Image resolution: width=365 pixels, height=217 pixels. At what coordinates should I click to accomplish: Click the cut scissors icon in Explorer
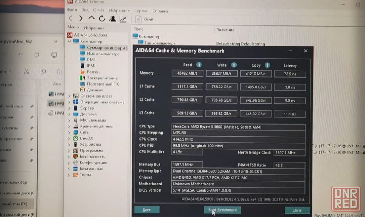pos(27,71)
